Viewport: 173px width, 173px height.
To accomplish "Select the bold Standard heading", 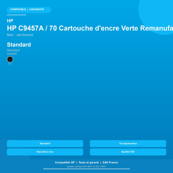I will click(x=19, y=45).
